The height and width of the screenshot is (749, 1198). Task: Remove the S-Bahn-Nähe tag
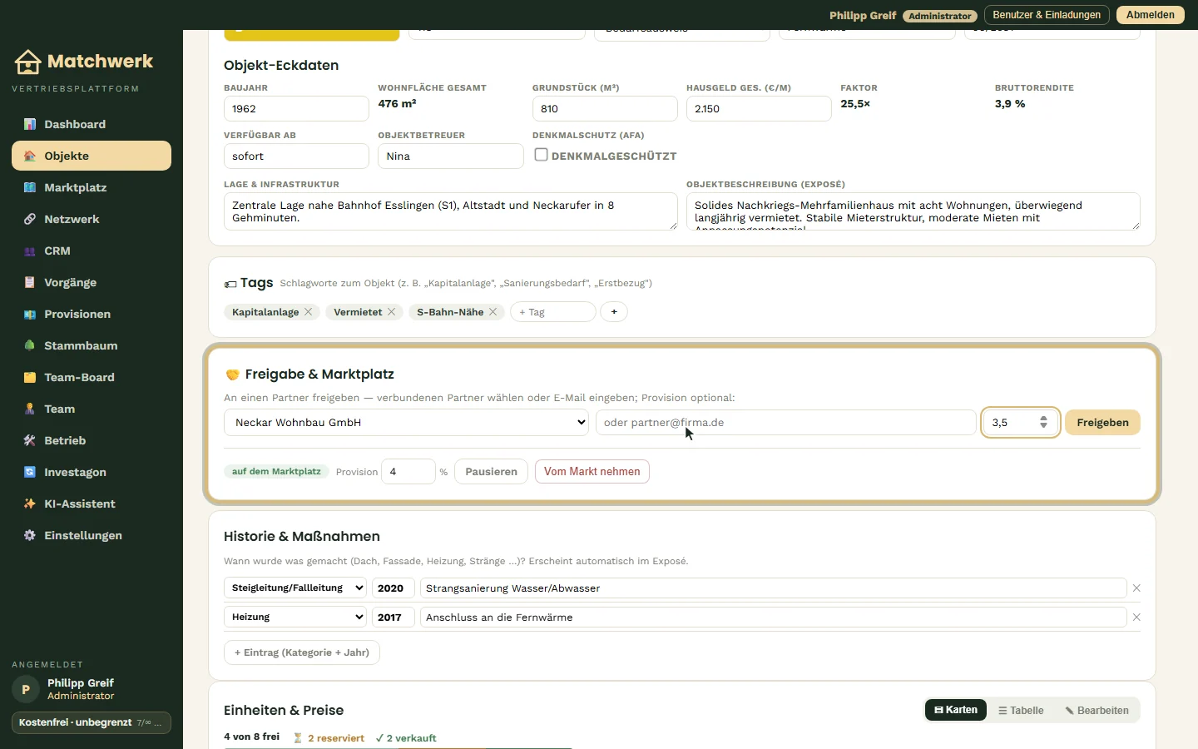[493, 312]
